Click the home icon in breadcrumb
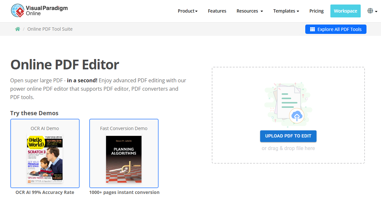The width and height of the screenshot is (381, 202). point(17,29)
